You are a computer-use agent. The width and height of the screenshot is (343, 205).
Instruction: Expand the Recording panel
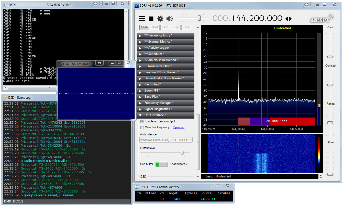click(166, 84)
